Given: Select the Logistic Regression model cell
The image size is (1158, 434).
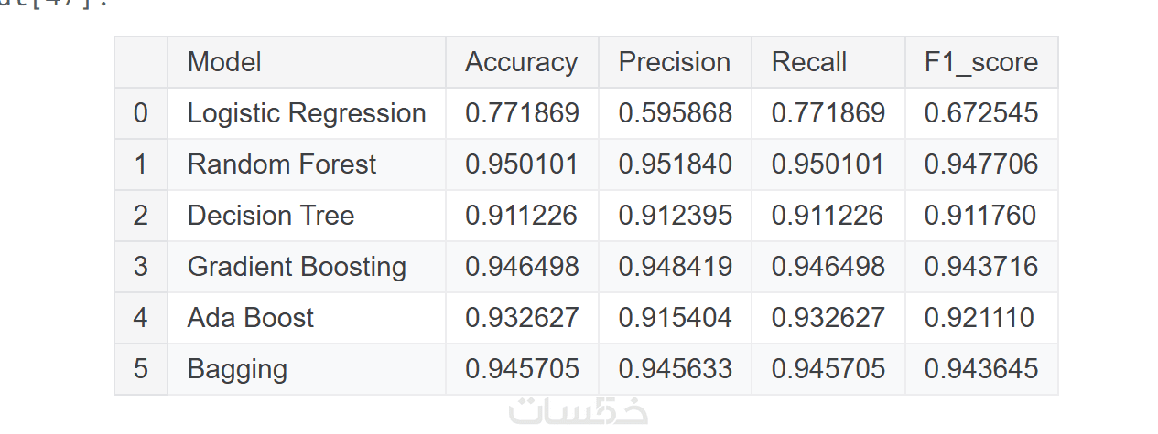Looking at the screenshot, I should [x=307, y=113].
